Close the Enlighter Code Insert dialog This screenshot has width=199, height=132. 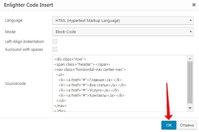coord(194,5)
